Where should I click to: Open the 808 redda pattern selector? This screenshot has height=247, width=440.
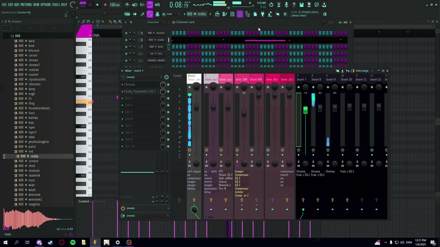pos(196,14)
